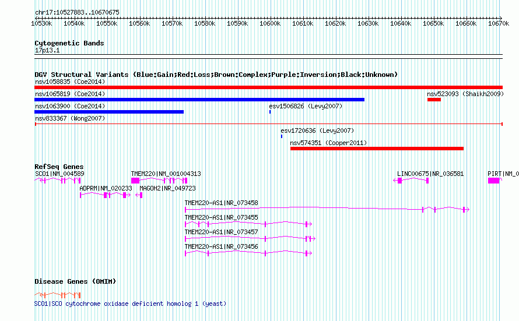
Task: Click the SCO1 gene glyph in RefSeq track
Action: coord(58,180)
